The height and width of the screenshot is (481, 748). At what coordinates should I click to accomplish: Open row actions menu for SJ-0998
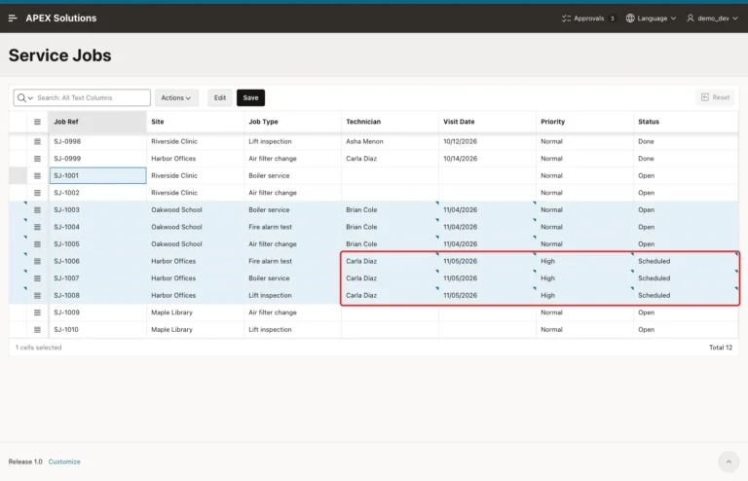tap(37, 141)
